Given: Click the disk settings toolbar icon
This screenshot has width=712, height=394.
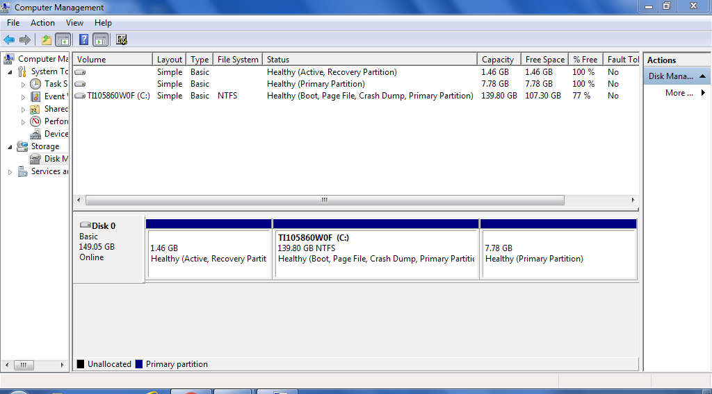Looking at the screenshot, I should tap(121, 40).
